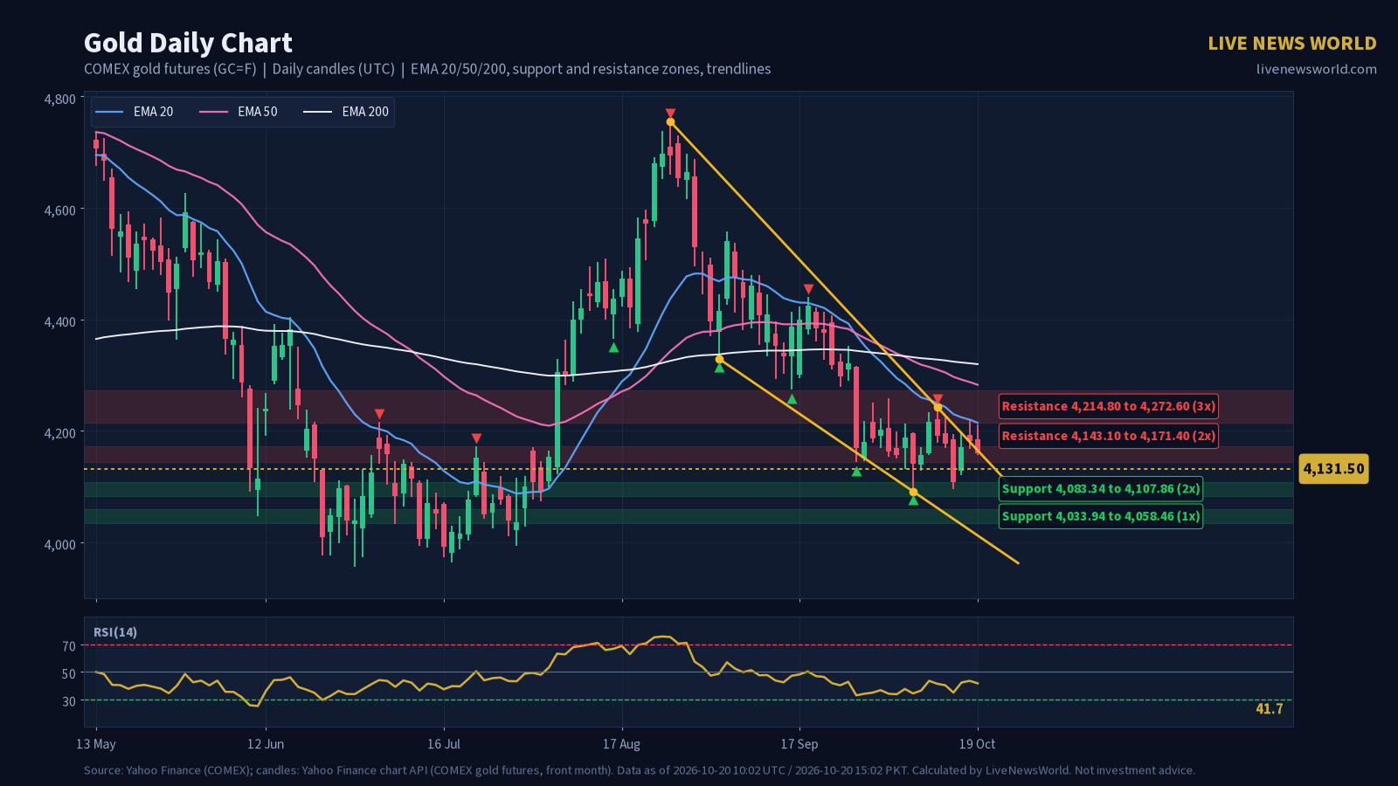Click the red down-triangle marker nearest the 17 Sep gridline

pyautogui.click(x=808, y=289)
